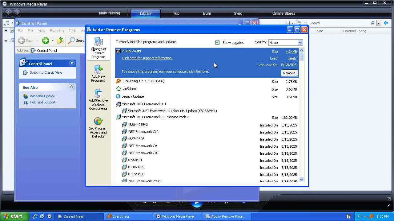The height and width of the screenshot is (221, 394).
Task: Click the Windows Start button
Action: (15, 216)
